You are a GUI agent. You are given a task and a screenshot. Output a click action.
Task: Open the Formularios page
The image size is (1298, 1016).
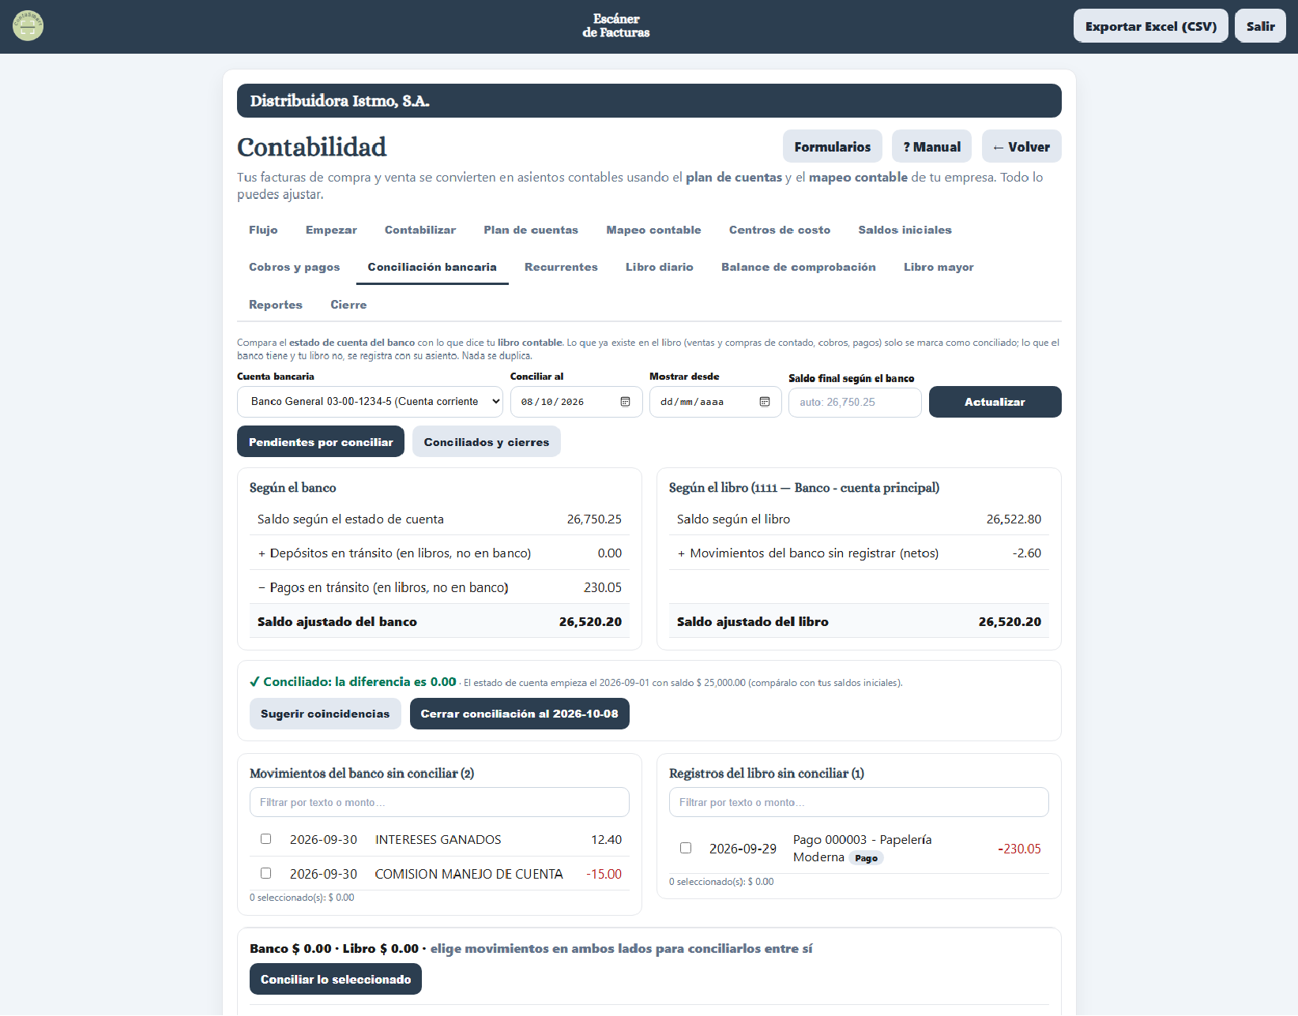pyautogui.click(x=833, y=147)
